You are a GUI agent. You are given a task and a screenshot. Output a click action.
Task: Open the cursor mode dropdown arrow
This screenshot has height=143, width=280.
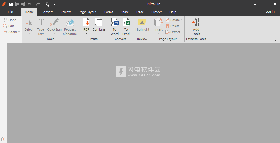tap(51, 4)
